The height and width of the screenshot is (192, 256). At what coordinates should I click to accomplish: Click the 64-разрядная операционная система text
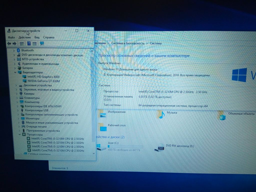(x=173, y=106)
